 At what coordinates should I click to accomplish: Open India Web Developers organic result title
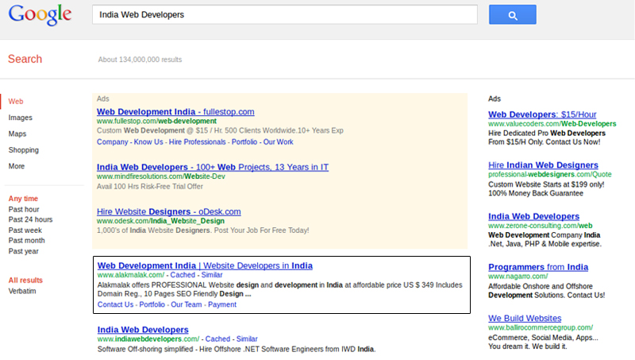tap(143, 330)
